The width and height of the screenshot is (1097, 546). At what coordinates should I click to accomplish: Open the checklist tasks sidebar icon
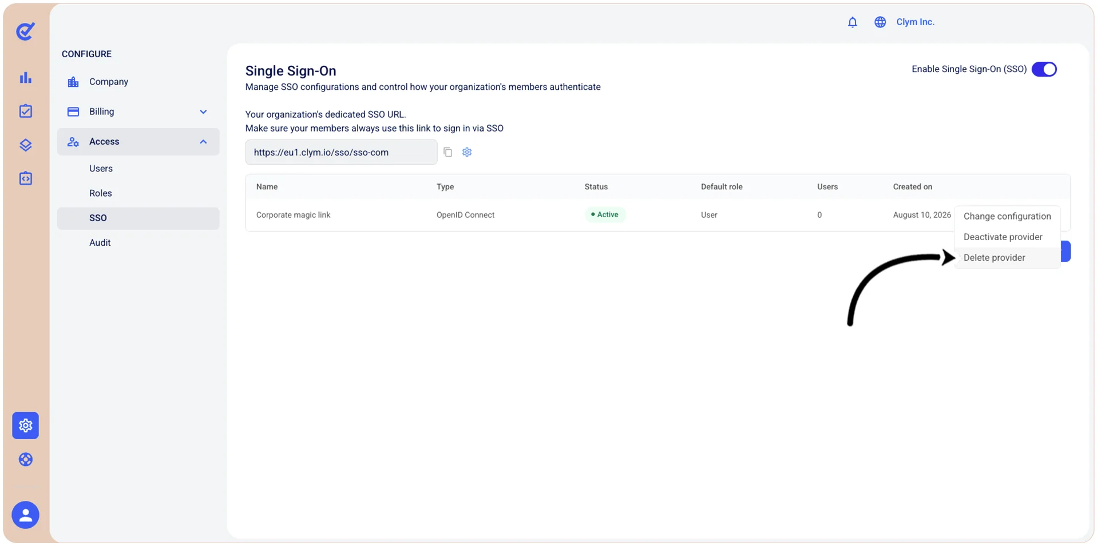tap(25, 111)
